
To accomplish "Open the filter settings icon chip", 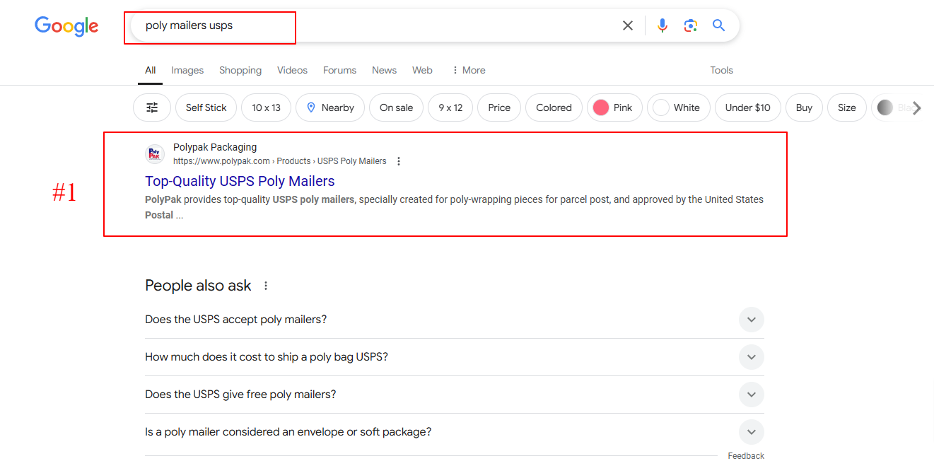I will [x=152, y=107].
